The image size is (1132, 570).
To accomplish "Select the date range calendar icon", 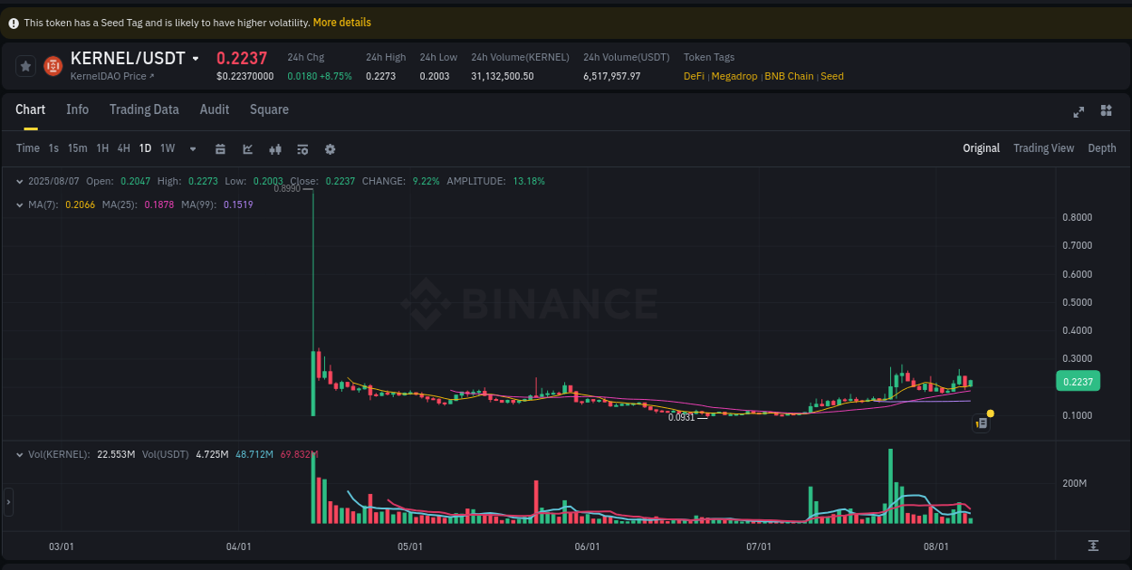I will coord(220,148).
